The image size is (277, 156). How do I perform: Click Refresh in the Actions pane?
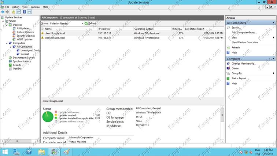point(236,47)
